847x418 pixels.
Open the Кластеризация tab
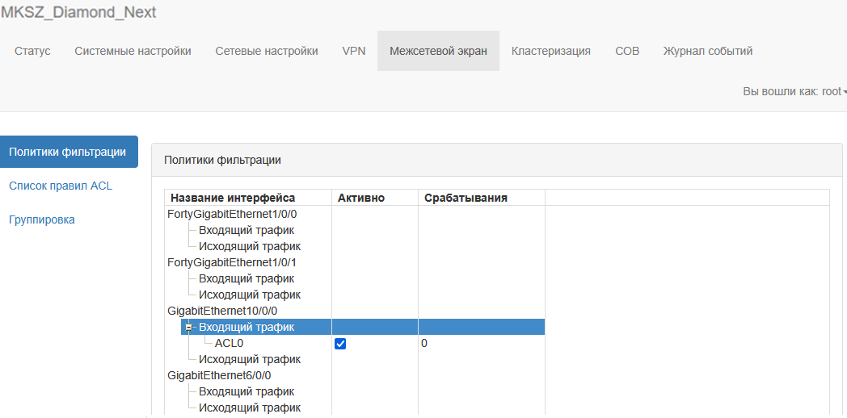(x=550, y=51)
